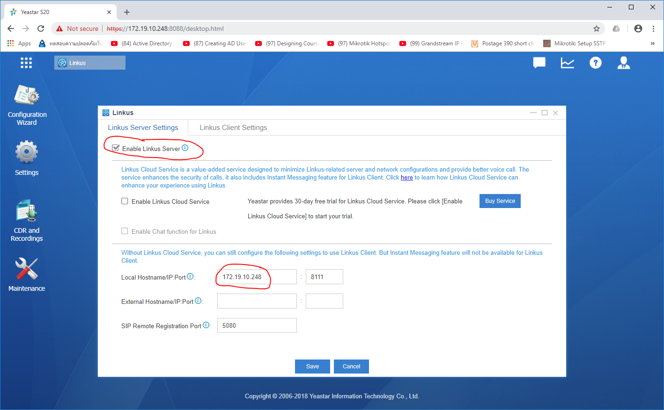Close the Yeastar S20 browser tab

[109, 12]
